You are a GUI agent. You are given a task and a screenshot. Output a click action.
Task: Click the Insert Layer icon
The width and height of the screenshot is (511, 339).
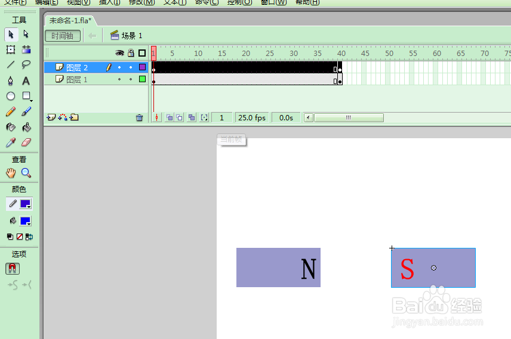51,117
